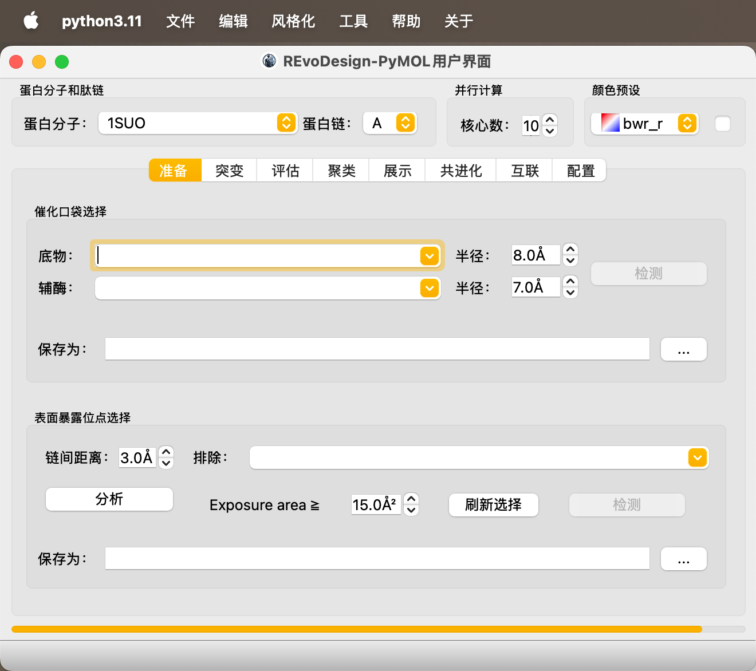
Task: Open the 关于 menu
Action: (x=459, y=21)
